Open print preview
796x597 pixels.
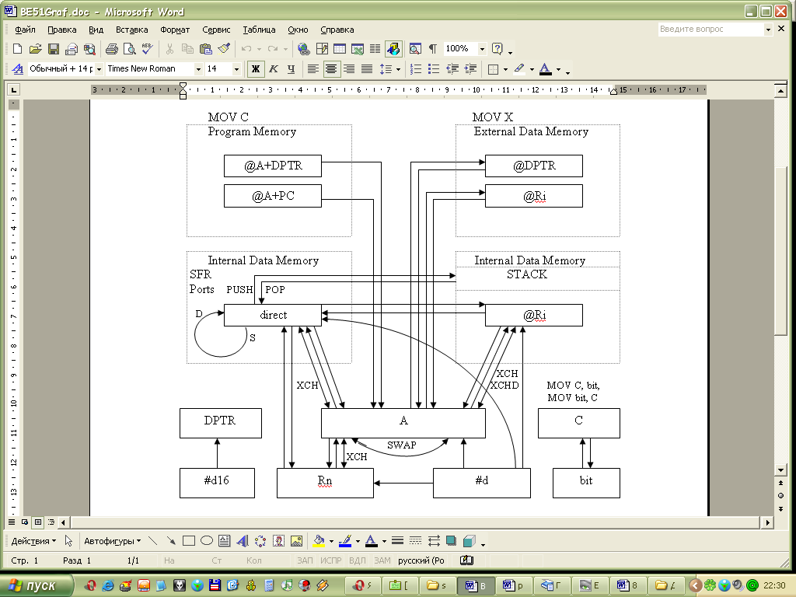(x=130, y=49)
